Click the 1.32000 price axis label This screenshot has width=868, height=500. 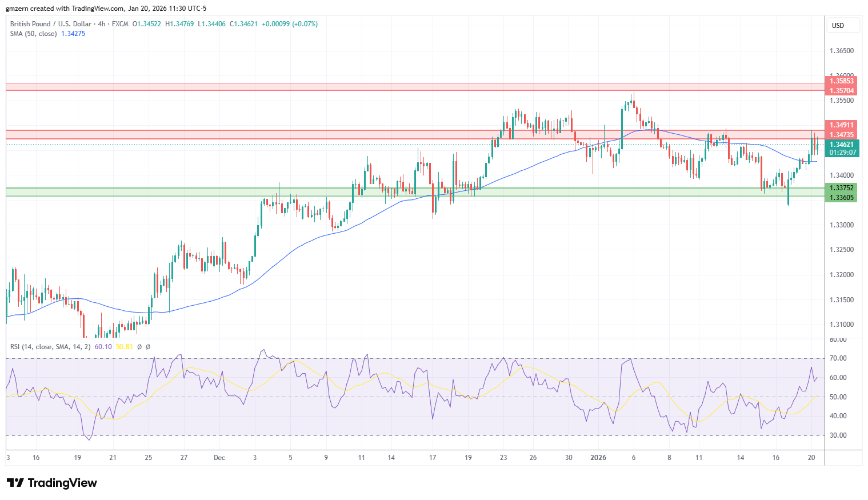842,275
